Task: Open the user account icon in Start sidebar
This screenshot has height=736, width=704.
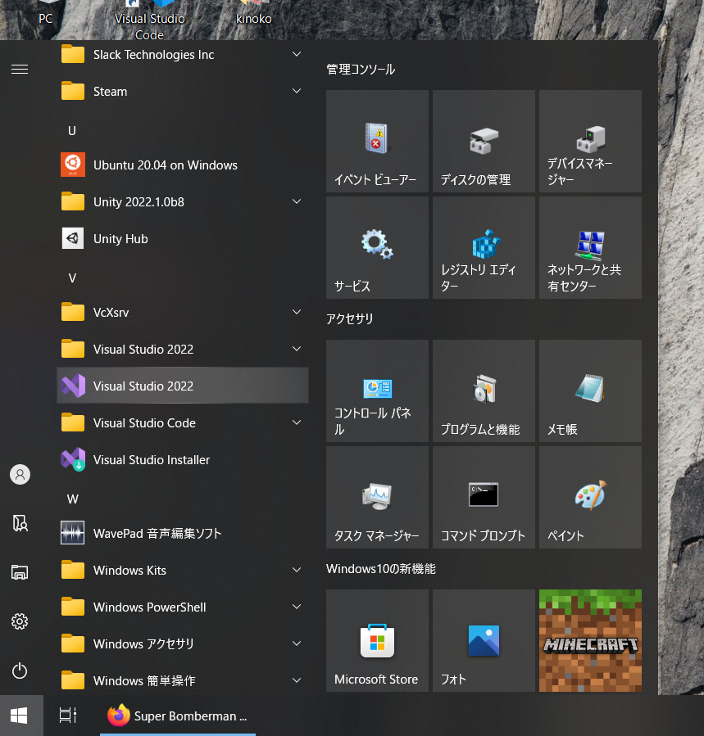Action: pos(20,475)
